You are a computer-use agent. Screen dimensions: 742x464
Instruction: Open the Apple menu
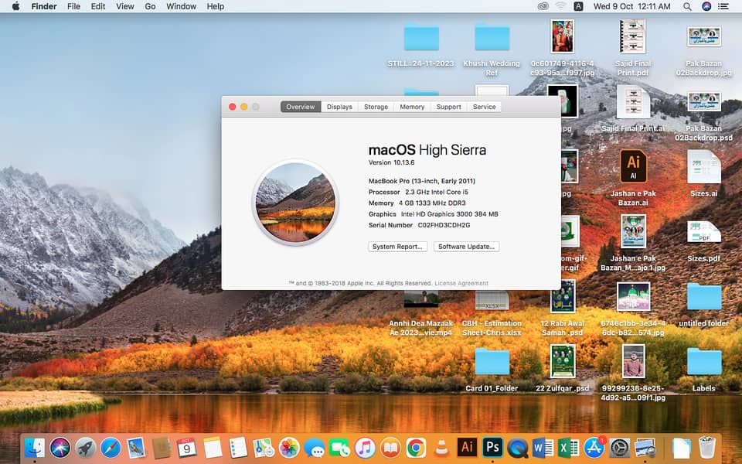(x=15, y=6)
